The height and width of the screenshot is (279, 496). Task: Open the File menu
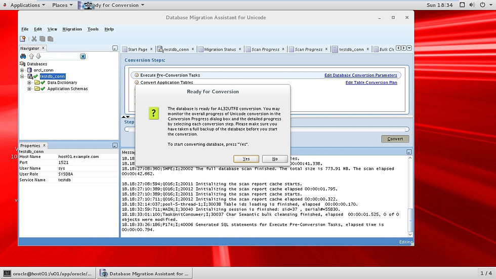(25, 29)
